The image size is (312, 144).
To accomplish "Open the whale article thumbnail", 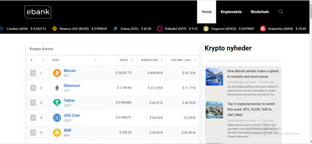I will (214, 77).
